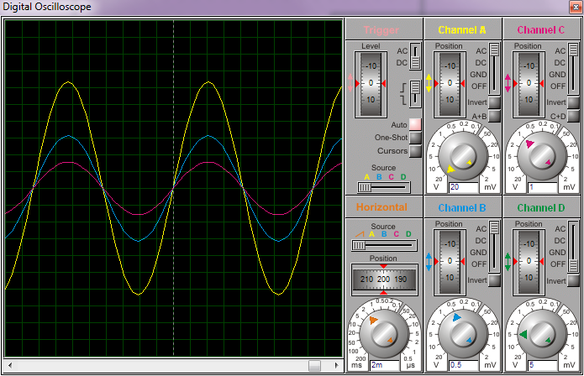Click the waveform scrollbar right arrow

click(x=337, y=366)
